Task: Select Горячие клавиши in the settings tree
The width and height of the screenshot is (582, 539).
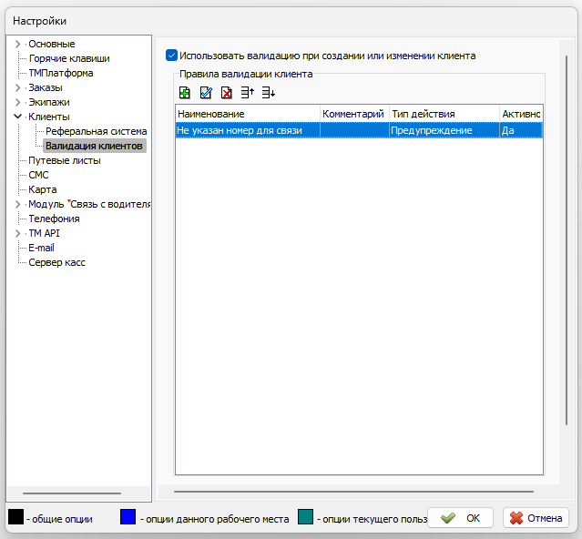Action: (x=68, y=58)
